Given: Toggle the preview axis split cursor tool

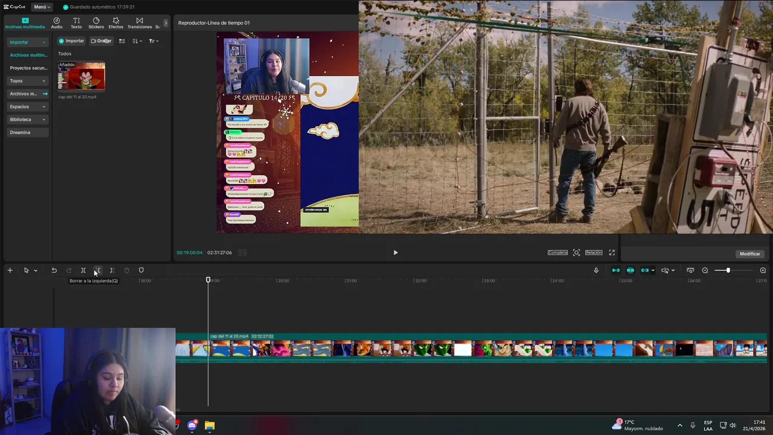Looking at the screenshot, I should [x=665, y=270].
